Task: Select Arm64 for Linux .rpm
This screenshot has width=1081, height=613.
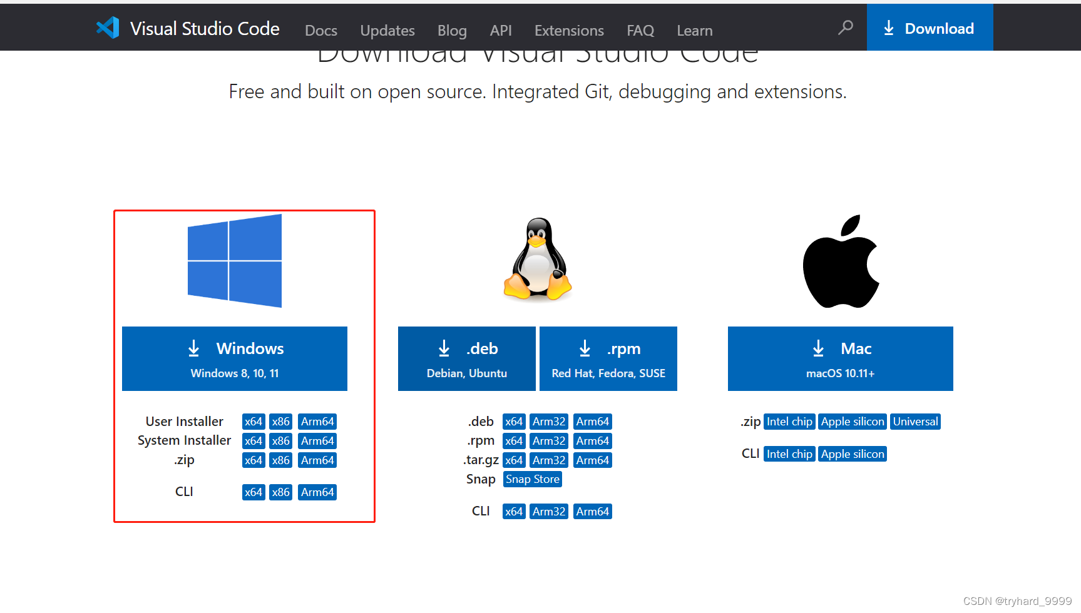Action: (593, 441)
